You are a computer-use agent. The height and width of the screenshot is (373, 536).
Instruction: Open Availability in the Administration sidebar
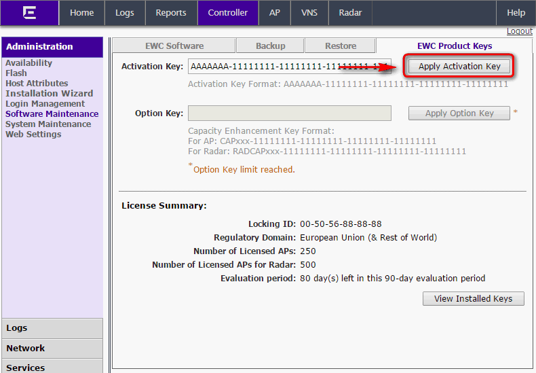pos(28,63)
